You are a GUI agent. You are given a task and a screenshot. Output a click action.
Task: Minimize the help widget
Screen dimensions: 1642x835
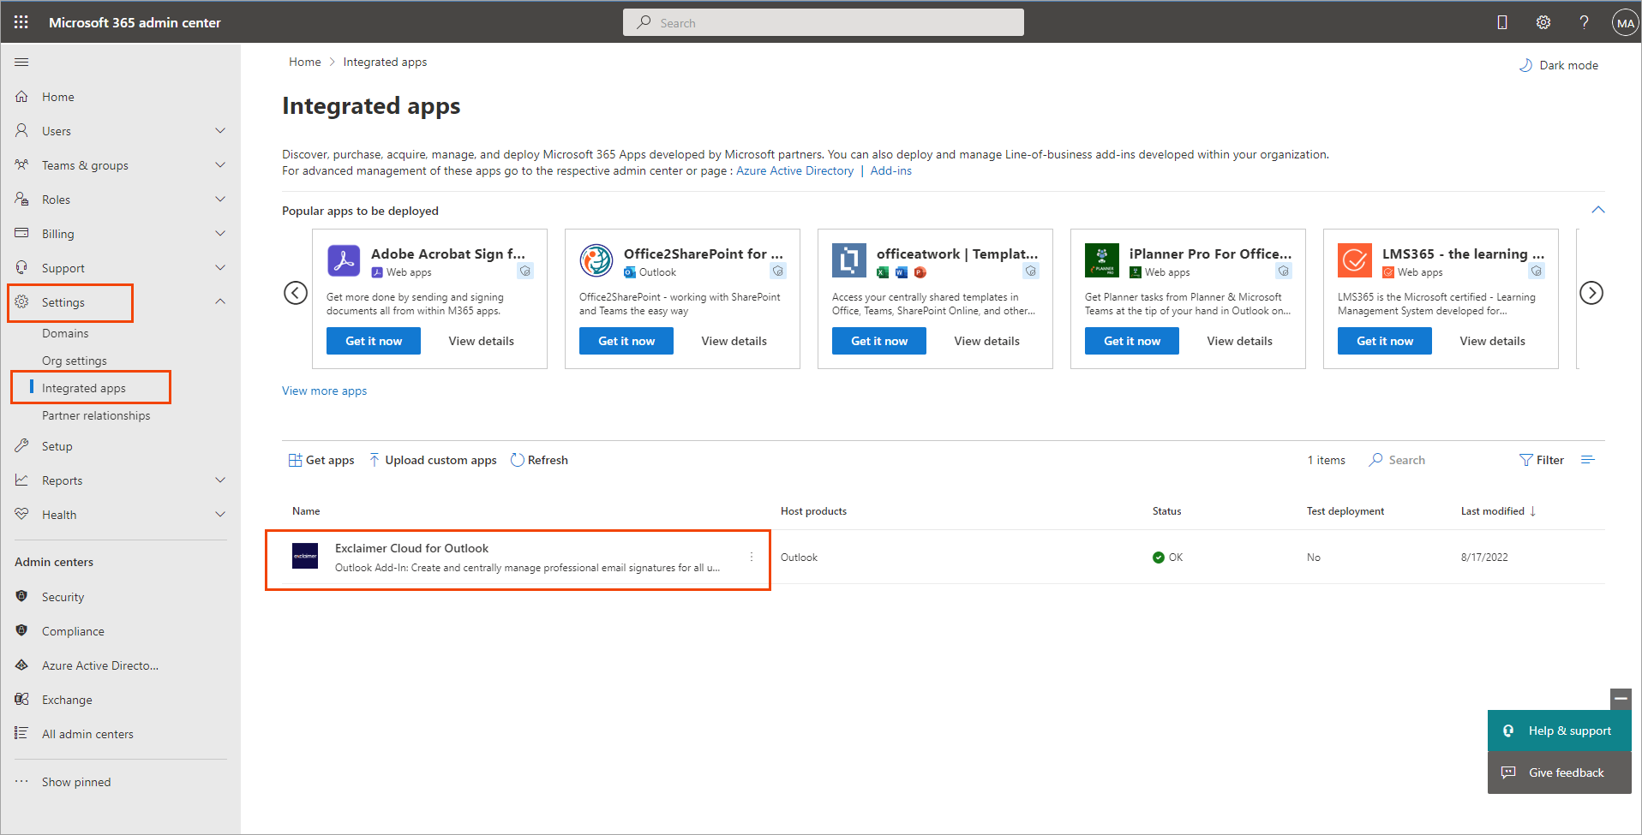[1621, 699]
